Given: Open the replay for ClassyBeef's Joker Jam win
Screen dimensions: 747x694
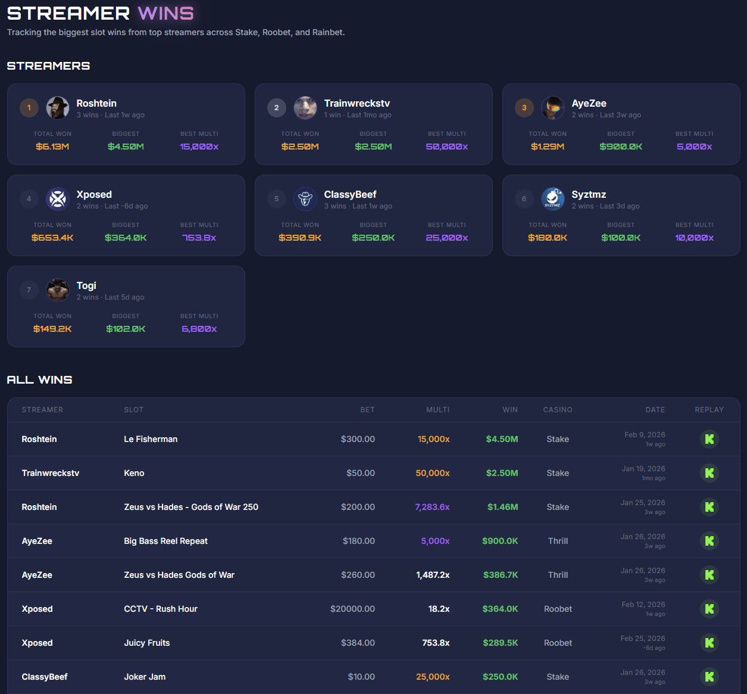Looking at the screenshot, I should pyautogui.click(x=710, y=677).
